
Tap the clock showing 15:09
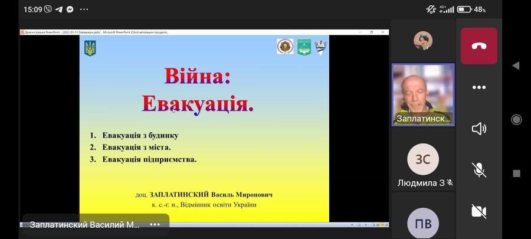[33, 9]
